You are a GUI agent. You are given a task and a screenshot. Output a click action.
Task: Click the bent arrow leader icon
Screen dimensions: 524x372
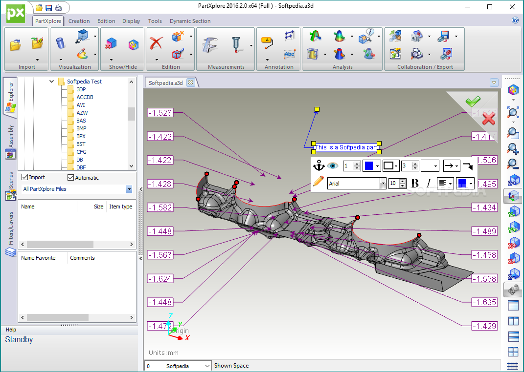click(468, 165)
